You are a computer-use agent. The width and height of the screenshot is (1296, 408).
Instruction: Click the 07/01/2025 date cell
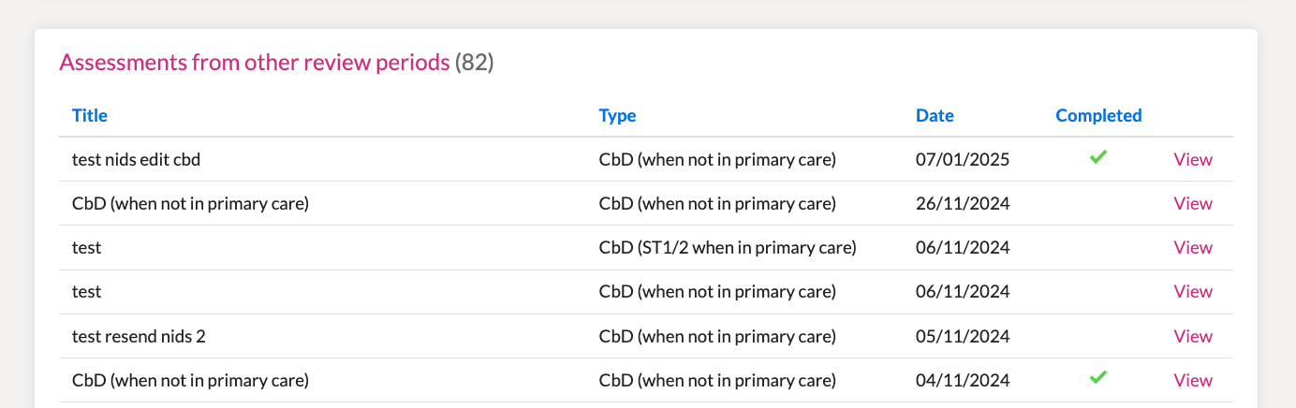pyautogui.click(x=963, y=159)
